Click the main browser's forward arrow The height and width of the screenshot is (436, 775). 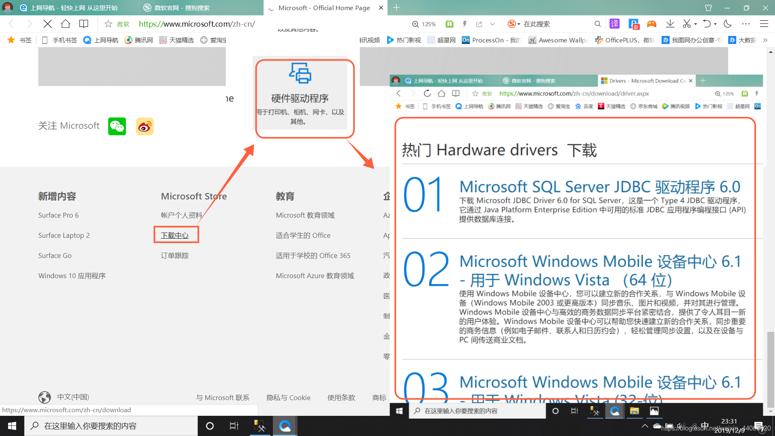click(x=29, y=24)
